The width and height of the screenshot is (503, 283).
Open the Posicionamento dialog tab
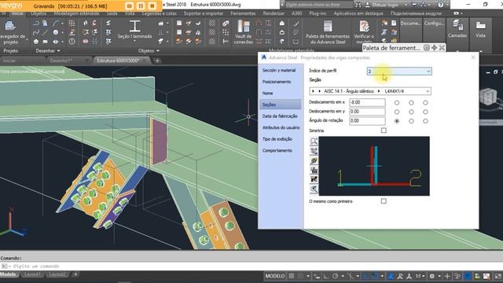277,82
